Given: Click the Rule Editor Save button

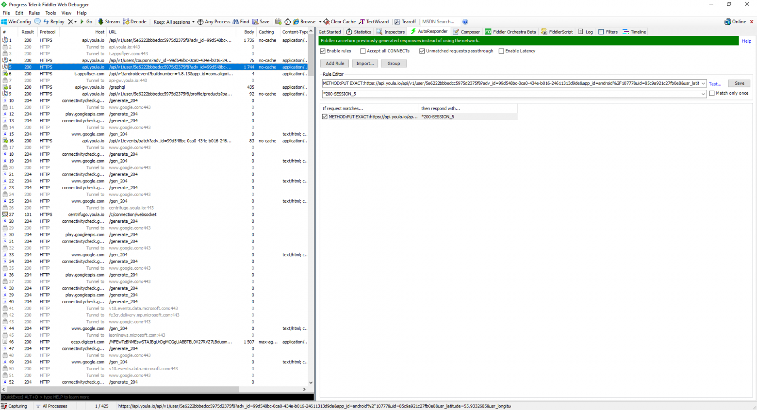Looking at the screenshot, I should pyautogui.click(x=739, y=83).
